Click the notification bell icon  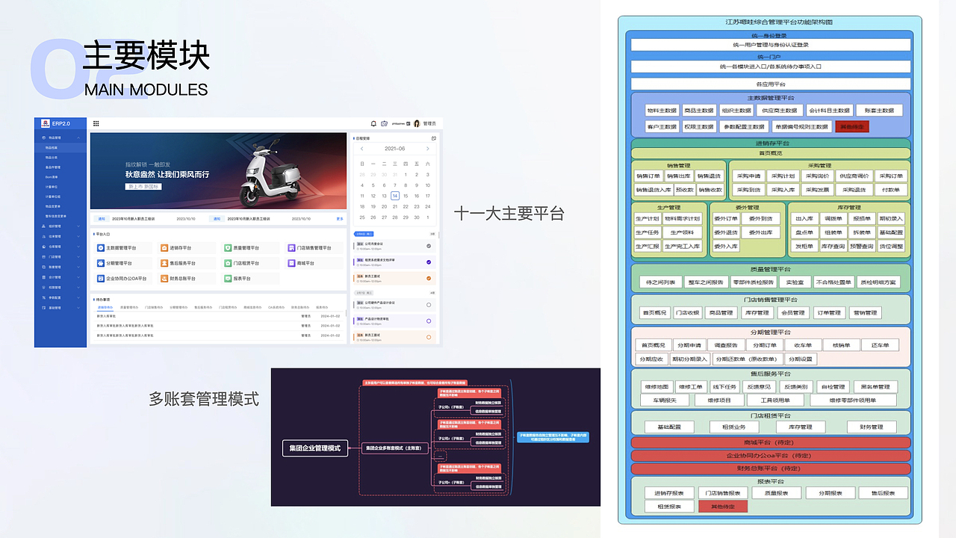pyautogui.click(x=373, y=123)
